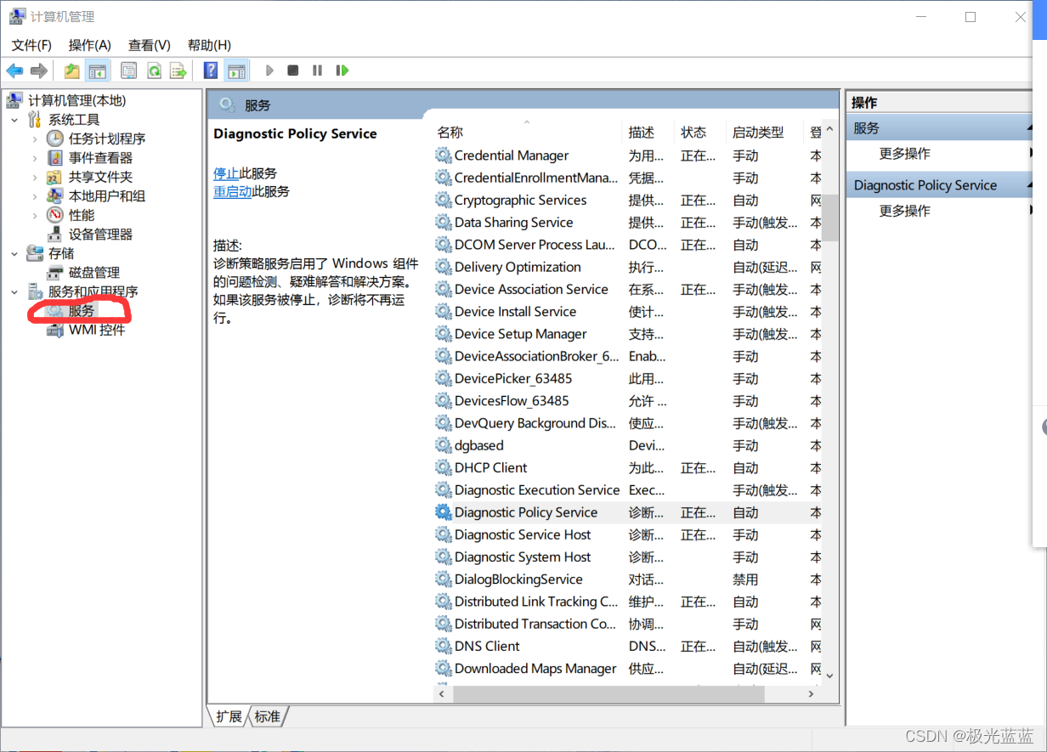Click the gear icon beside dgbased
Screen dimensions: 1047x752
coord(443,445)
